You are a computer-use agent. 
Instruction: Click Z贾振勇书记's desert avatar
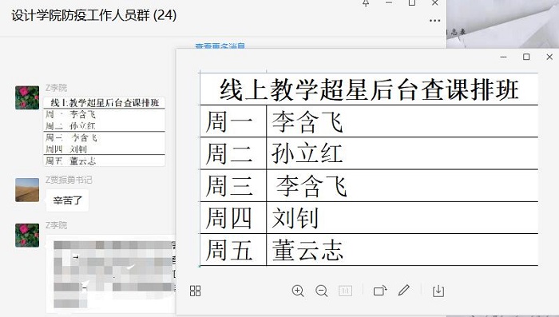27,190
